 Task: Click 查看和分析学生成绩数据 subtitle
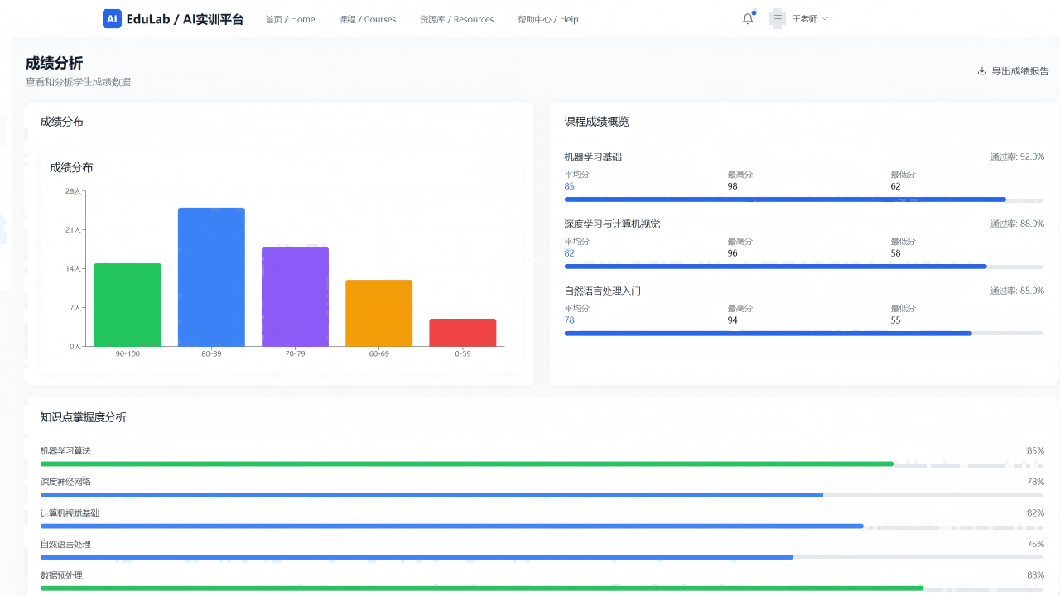78,82
